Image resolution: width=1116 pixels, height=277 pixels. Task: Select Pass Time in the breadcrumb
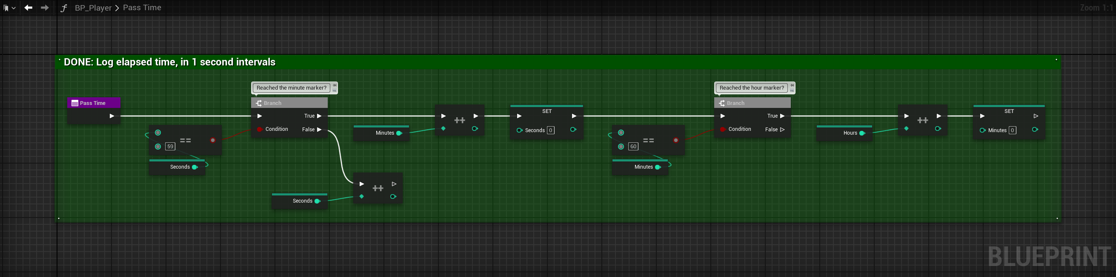142,8
